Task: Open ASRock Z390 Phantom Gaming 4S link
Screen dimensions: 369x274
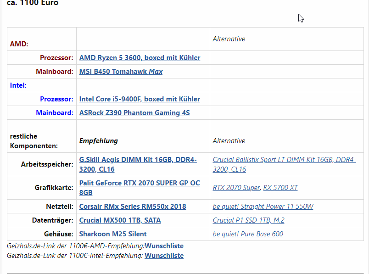Action: pos(134,113)
